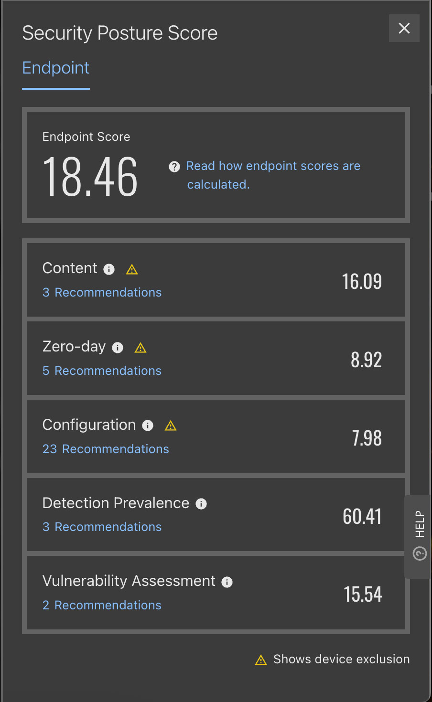Open Zero-day's 5 Recommendations link
This screenshot has width=432, height=702.
[x=102, y=371]
